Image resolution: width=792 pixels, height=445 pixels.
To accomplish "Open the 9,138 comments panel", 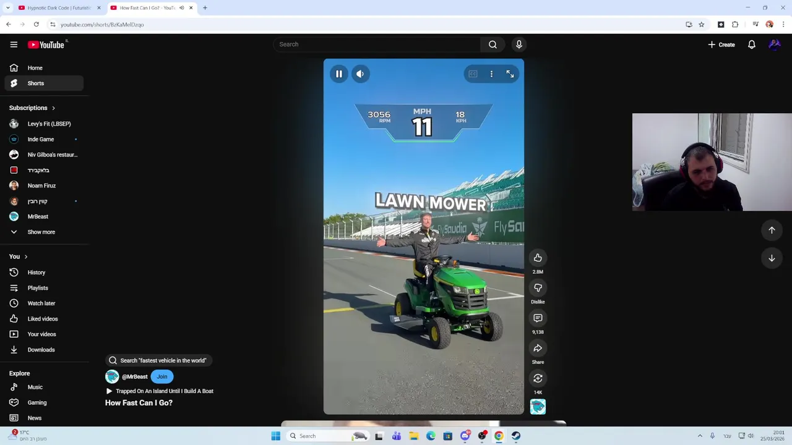I will 538,318.
